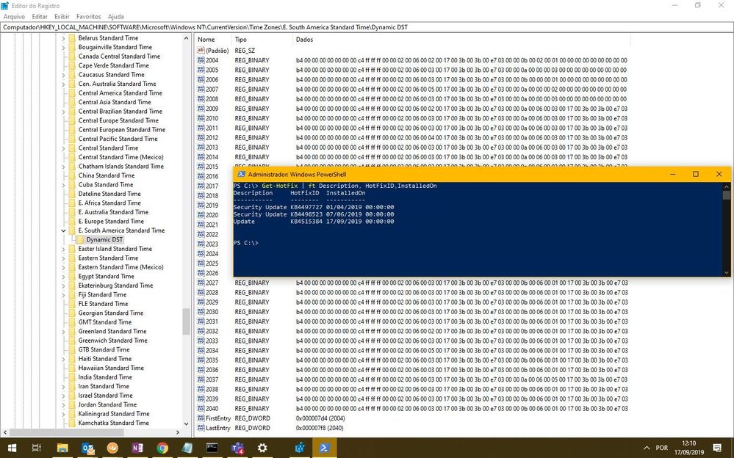Open the Arquivo menu
Image resolution: width=734 pixels, height=458 pixels.
[14, 16]
